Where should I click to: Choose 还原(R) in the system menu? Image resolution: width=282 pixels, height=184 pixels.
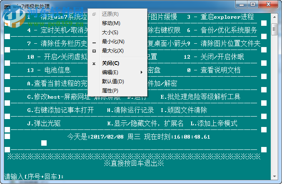click(117, 14)
